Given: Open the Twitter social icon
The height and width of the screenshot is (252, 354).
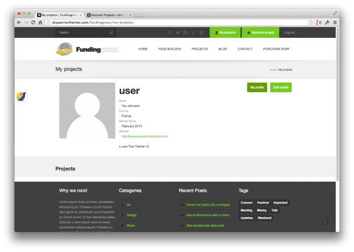Looking at the screenshot, I should (x=178, y=32).
